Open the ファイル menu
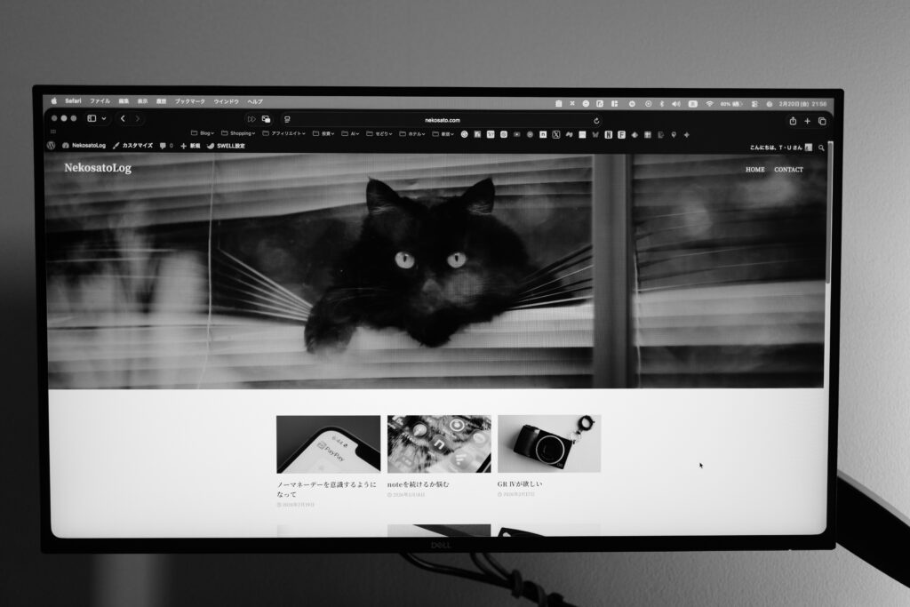This screenshot has width=910, height=607. [100, 101]
